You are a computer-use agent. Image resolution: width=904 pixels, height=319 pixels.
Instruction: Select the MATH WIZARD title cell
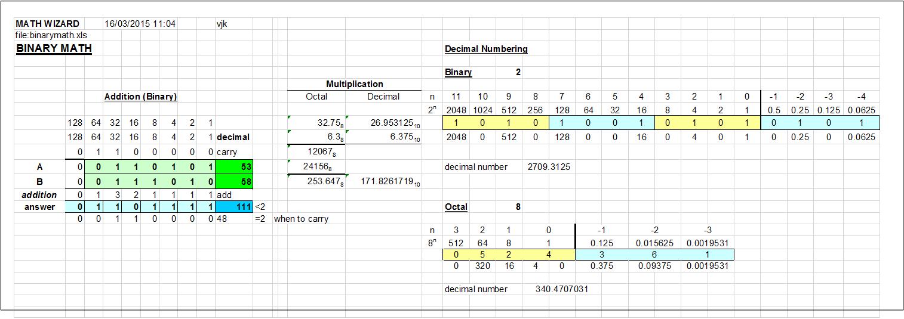click(x=47, y=24)
